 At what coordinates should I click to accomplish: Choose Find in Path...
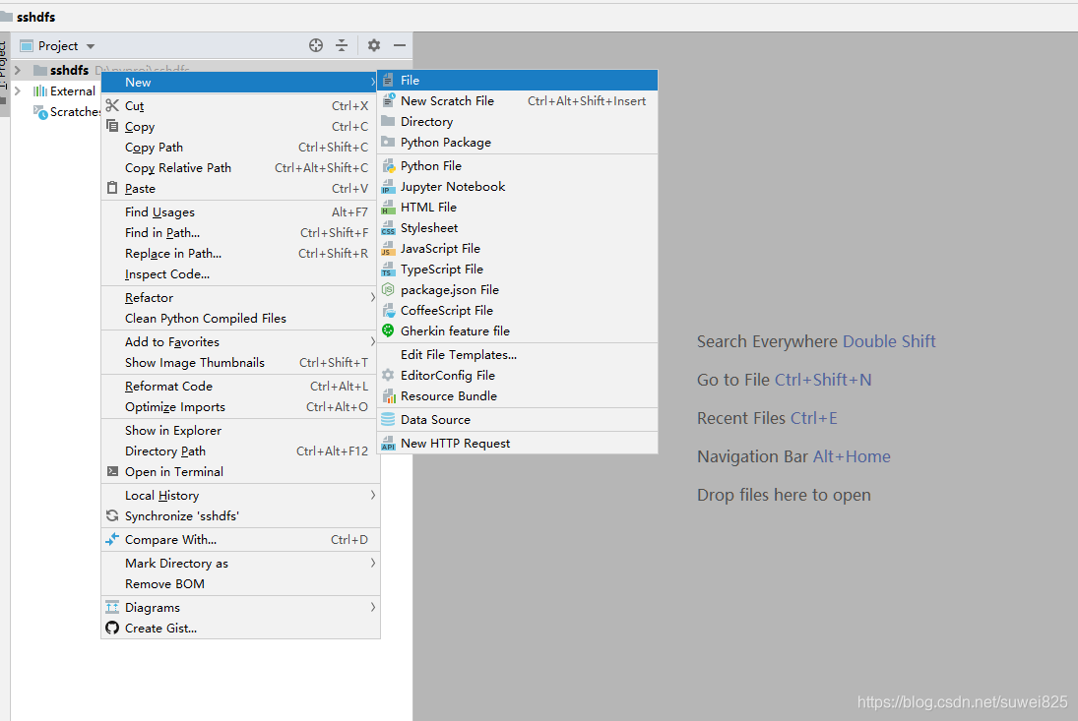tap(240, 233)
